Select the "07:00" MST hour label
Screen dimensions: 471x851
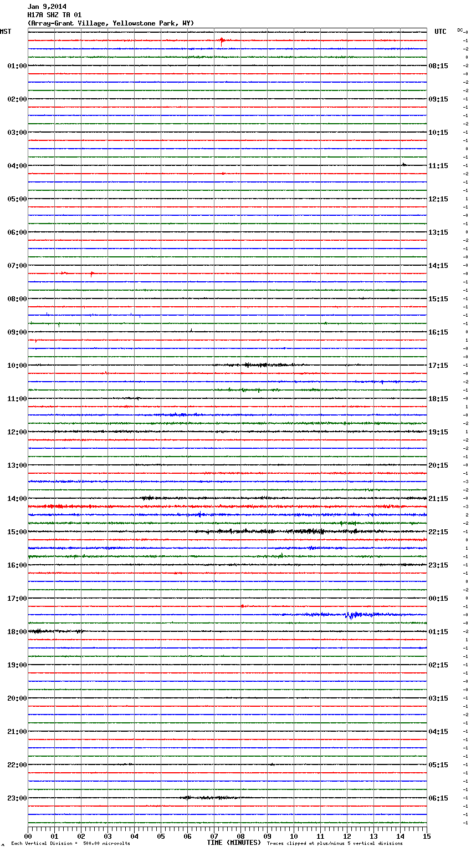tap(17, 266)
